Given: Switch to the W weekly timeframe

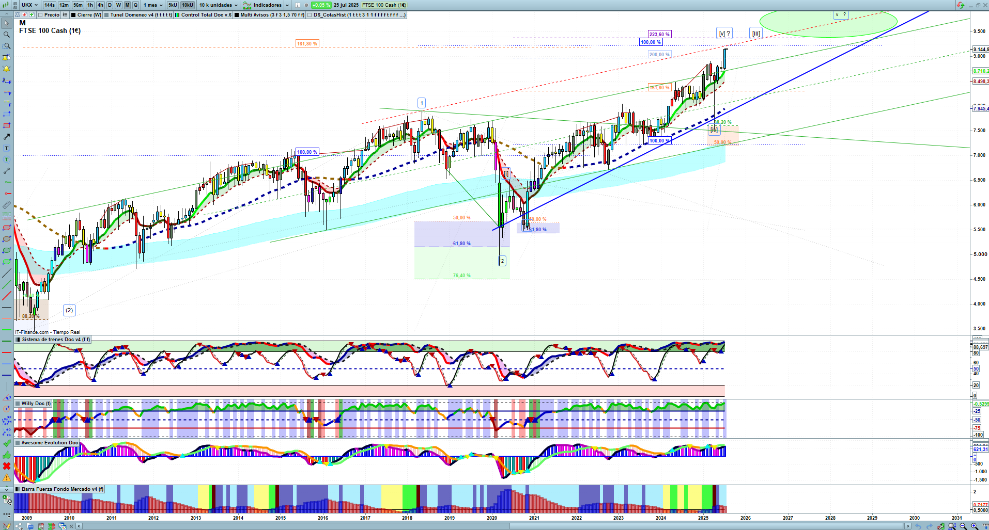Looking at the screenshot, I should tap(118, 5).
